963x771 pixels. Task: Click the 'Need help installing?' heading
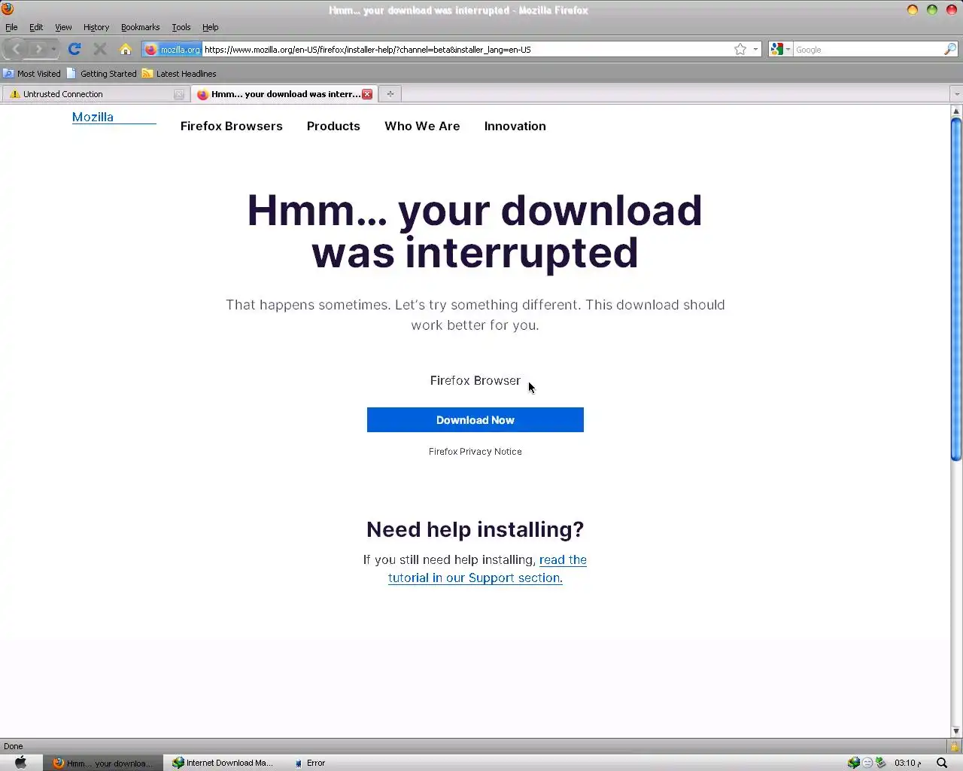click(475, 529)
